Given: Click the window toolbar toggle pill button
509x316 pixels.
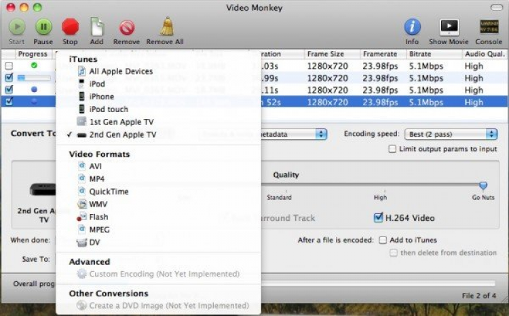Looking at the screenshot, I should coord(496,7).
